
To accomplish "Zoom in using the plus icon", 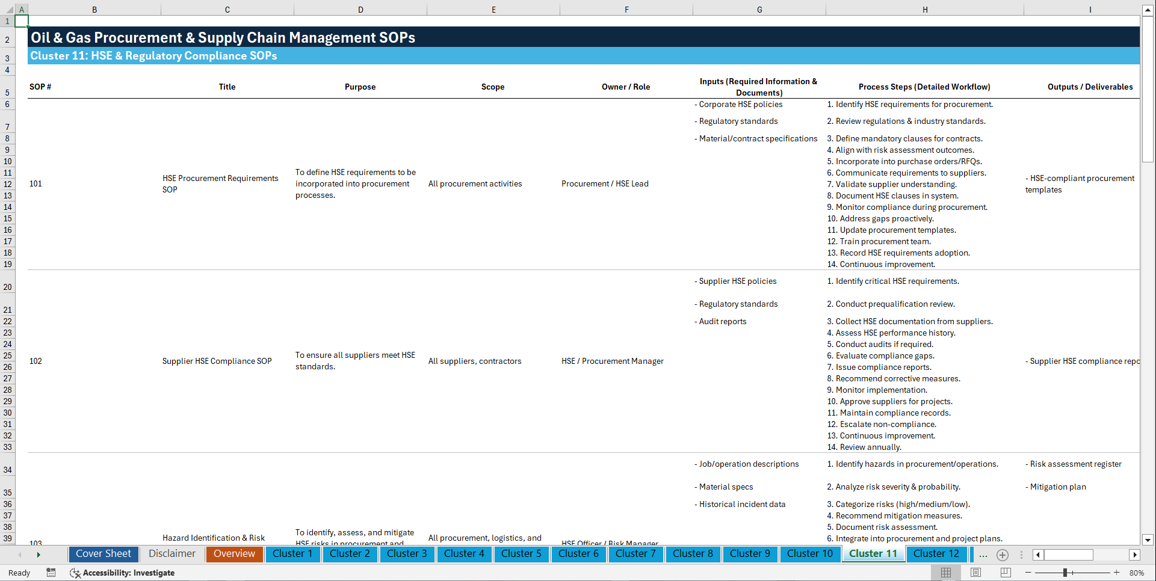I will click(x=1117, y=573).
